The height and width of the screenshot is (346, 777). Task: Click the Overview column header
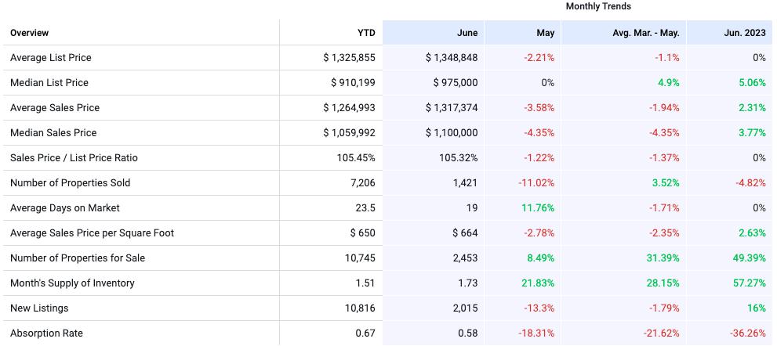(30, 33)
